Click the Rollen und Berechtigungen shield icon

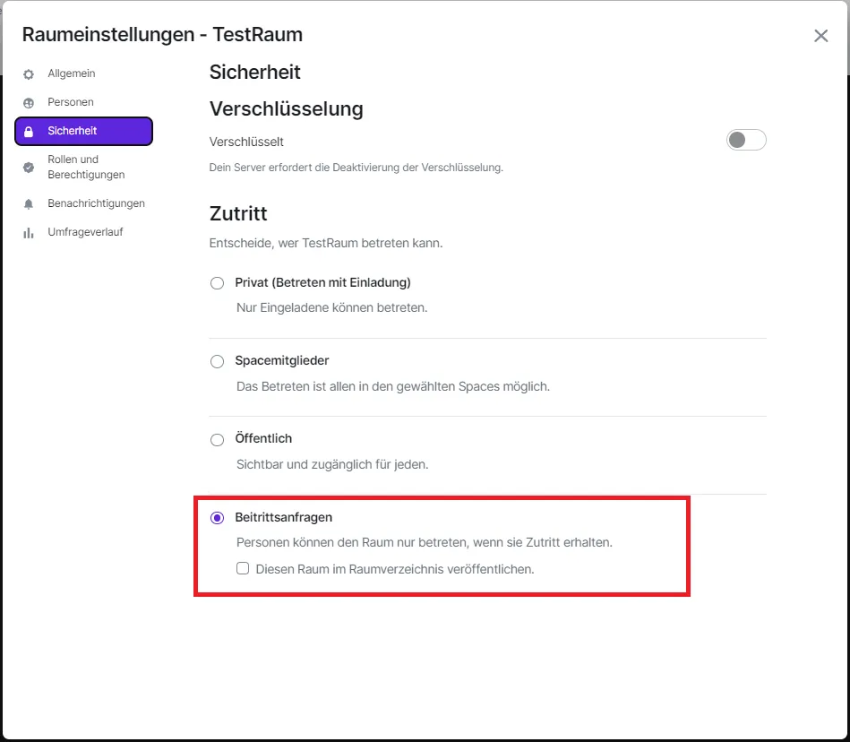point(29,167)
